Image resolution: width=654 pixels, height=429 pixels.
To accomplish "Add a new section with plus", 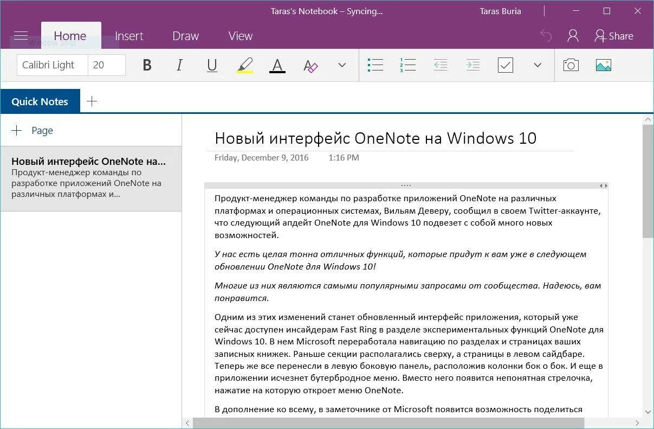I will (92, 101).
